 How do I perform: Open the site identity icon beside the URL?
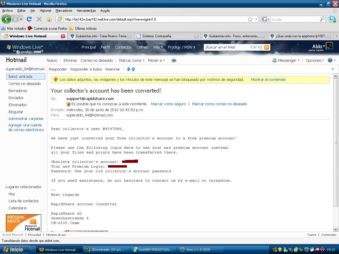pos(60,19)
